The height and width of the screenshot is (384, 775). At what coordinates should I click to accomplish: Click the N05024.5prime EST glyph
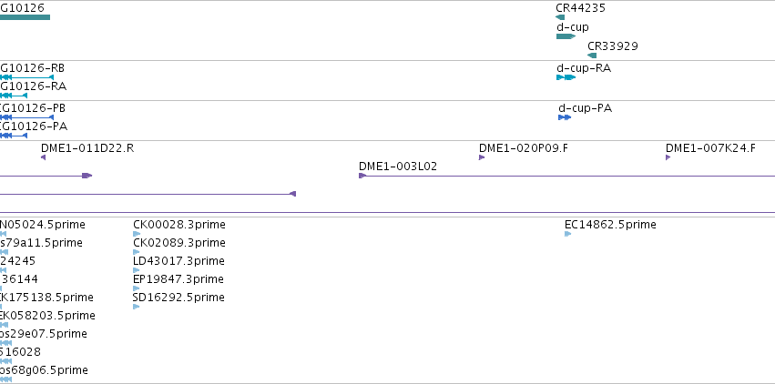(x=3, y=234)
